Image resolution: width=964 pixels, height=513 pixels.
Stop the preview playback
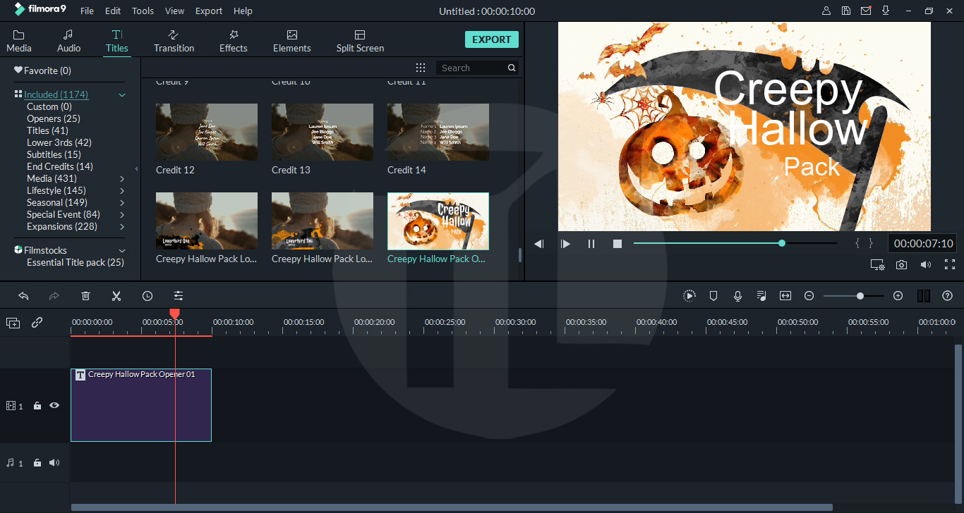(x=617, y=244)
